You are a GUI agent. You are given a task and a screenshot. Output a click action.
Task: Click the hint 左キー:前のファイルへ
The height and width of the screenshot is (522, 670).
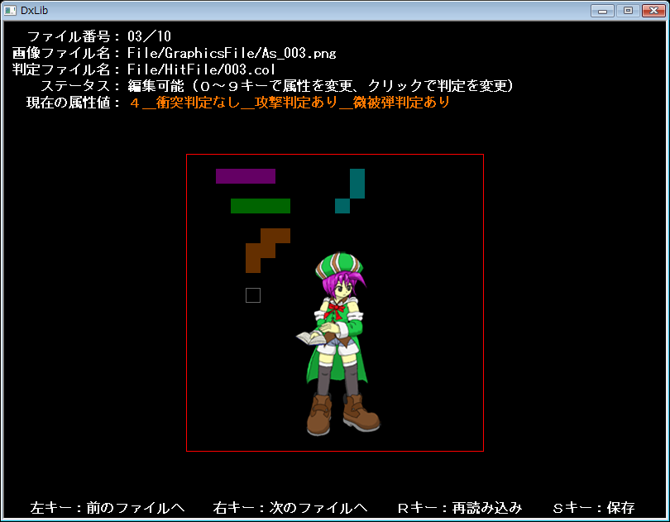coord(108,508)
